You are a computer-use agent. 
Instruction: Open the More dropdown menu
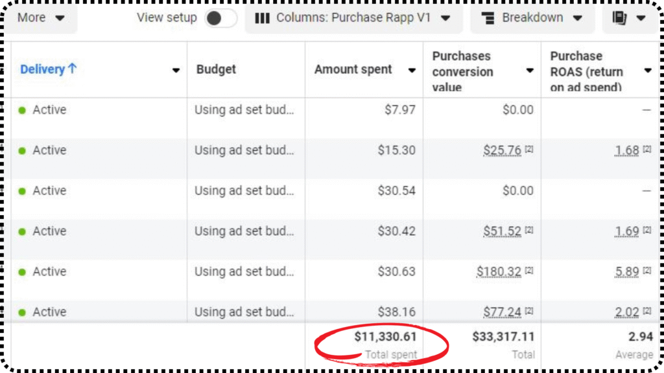pos(40,18)
